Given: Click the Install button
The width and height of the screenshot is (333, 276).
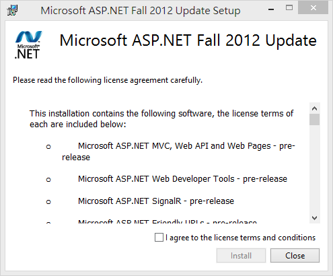Looking at the screenshot, I should point(241,256).
